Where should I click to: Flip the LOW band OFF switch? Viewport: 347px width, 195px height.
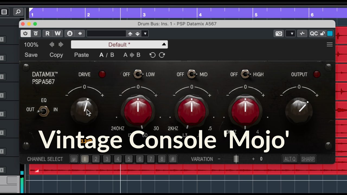[139, 74]
